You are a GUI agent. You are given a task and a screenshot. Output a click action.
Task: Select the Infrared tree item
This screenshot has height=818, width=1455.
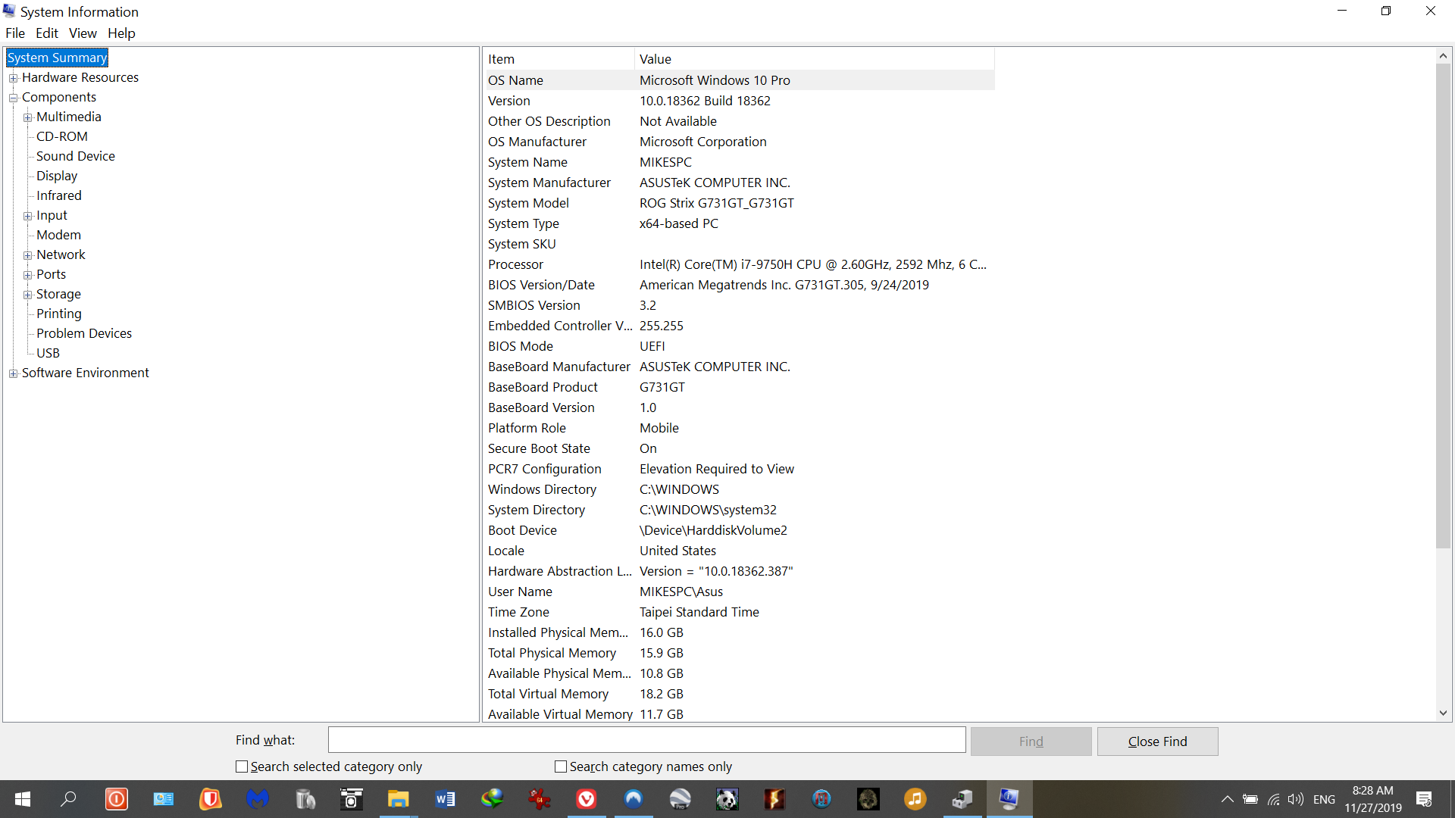pyautogui.click(x=59, y=195)
